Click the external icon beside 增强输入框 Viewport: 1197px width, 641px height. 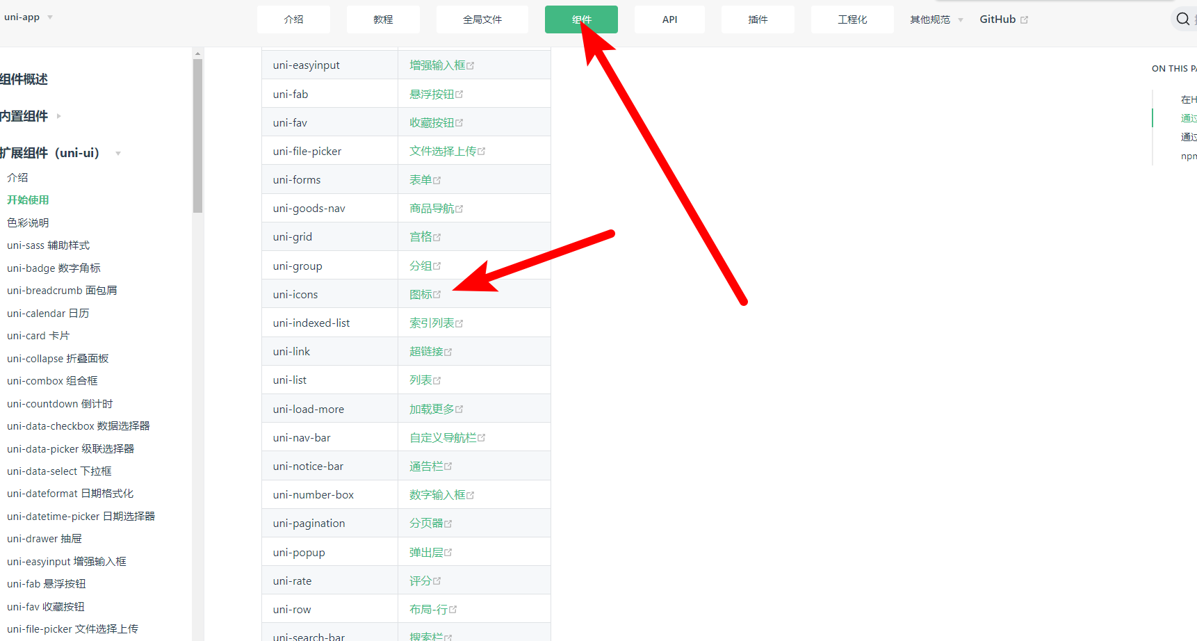point(471,66)
